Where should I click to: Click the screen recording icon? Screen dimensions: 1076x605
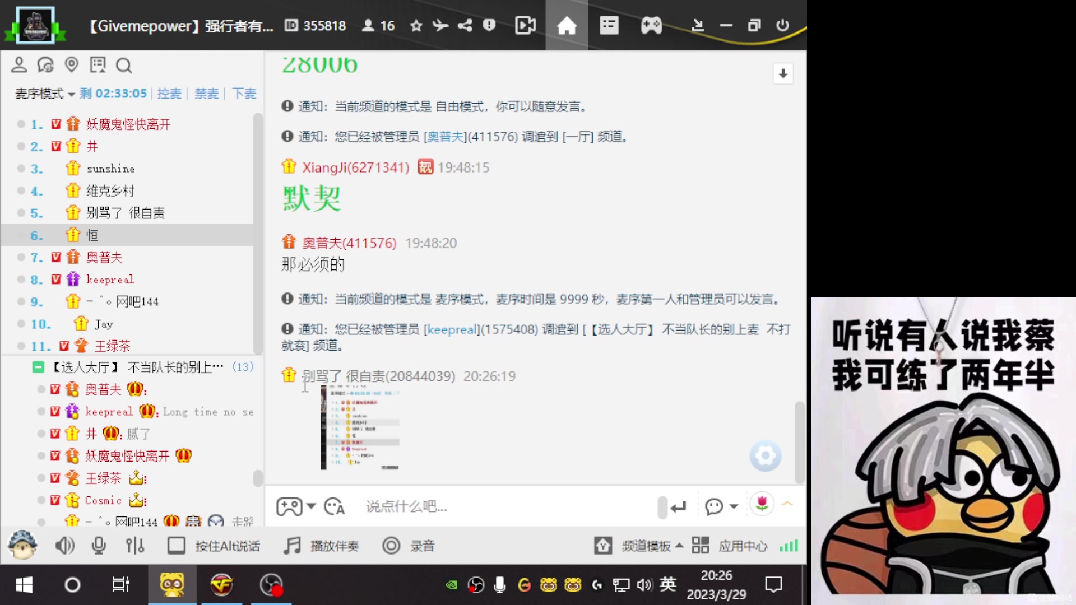pos(526,25)
